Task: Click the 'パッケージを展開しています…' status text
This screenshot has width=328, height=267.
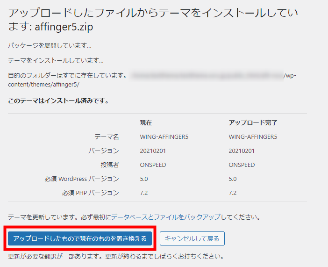Action: (50, 45)
